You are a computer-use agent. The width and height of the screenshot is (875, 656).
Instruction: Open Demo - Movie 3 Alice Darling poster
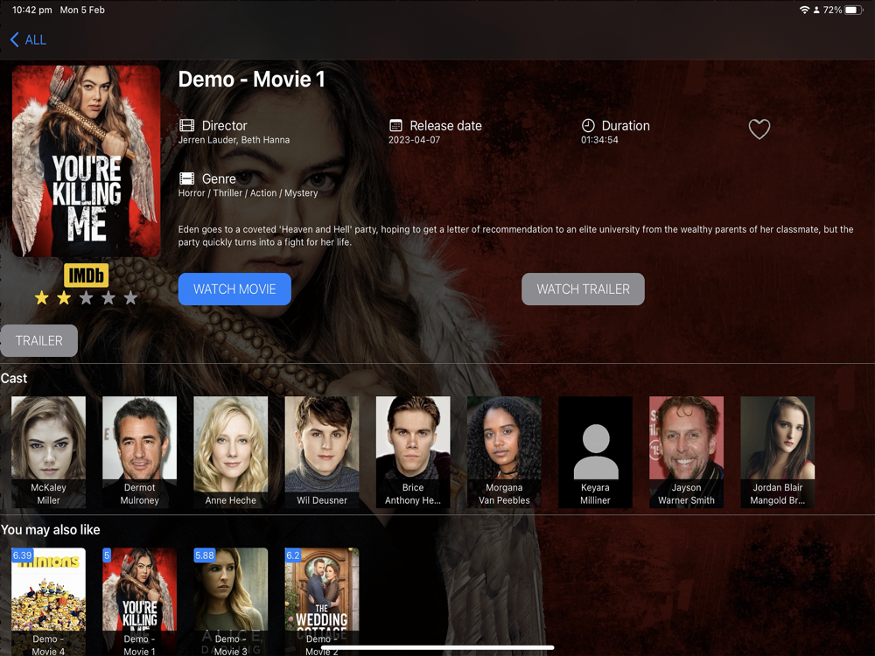pos(230,602)
